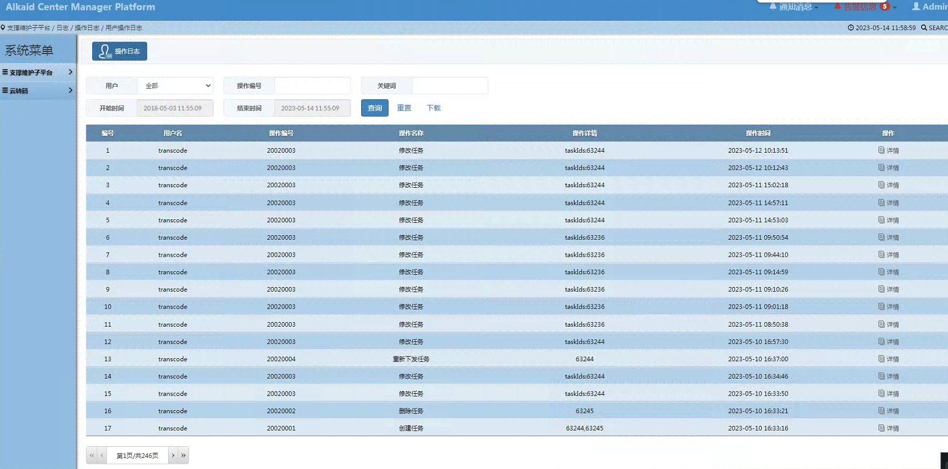Click the 日志 breadcrumb item

pos(62,27)
